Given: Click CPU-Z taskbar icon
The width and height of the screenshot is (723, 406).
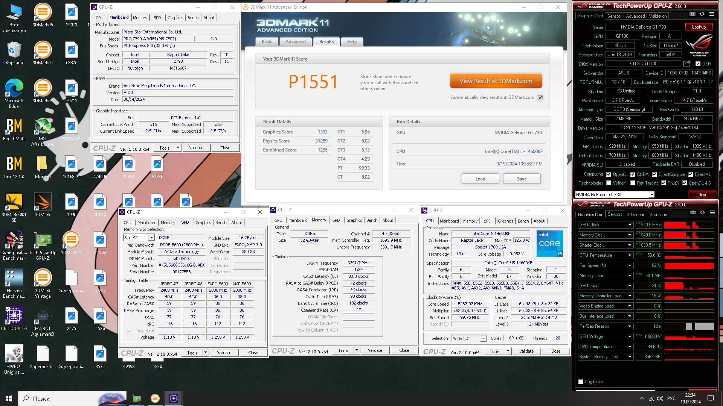Looking at the screenshot, I should click(174, 398).
